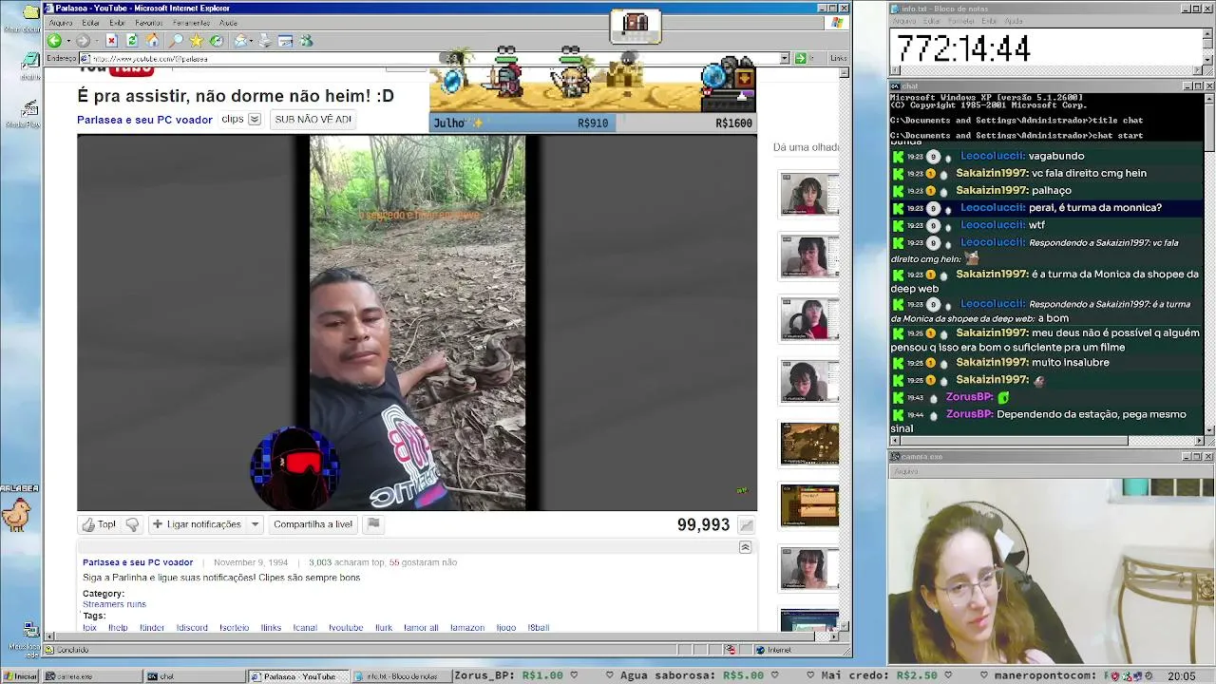Open the Editar menu in Internet Explorer

(91, 23)
